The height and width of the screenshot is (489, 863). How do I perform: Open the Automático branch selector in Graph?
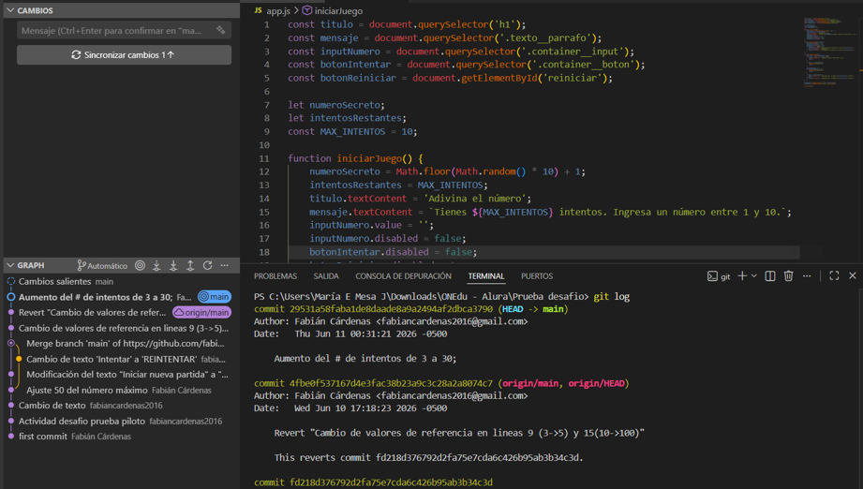point(102,266)
